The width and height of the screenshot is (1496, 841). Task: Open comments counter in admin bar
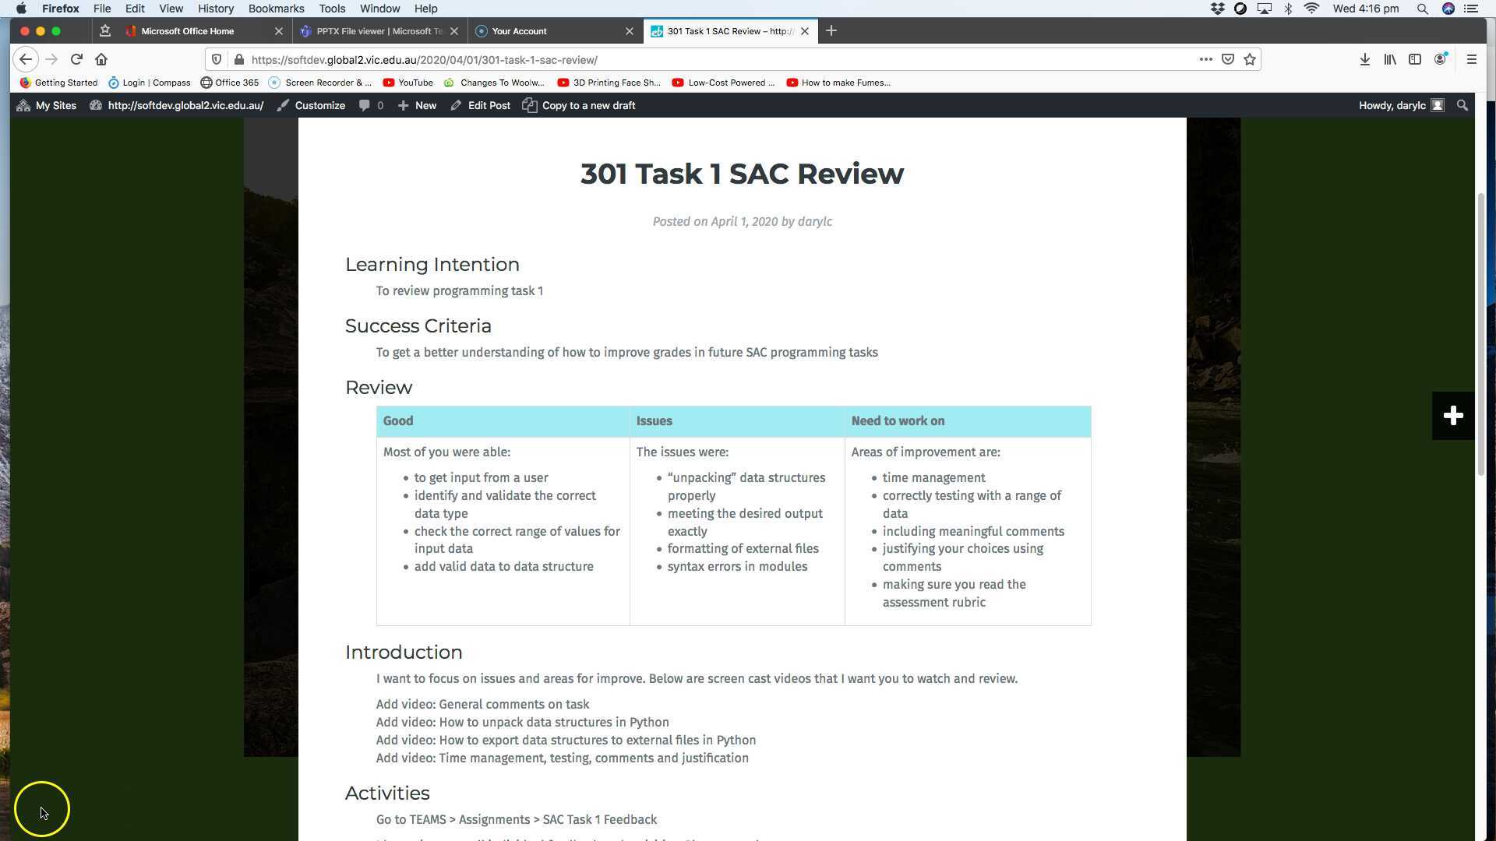pos(371,105)
